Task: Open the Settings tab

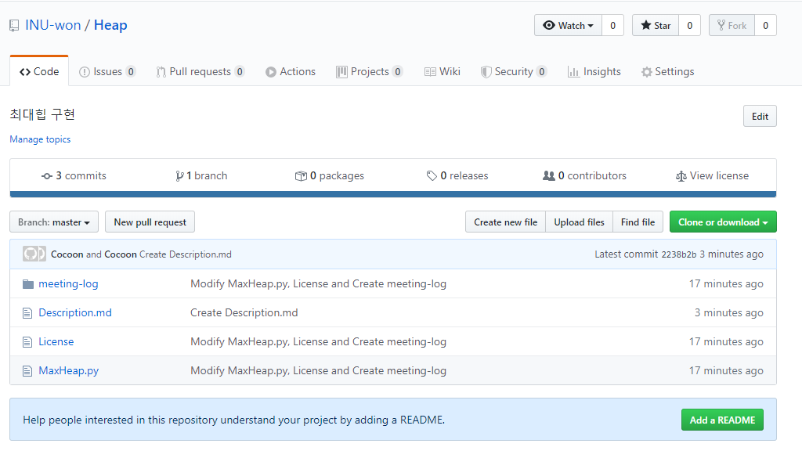Action: [x=668, y=71]
